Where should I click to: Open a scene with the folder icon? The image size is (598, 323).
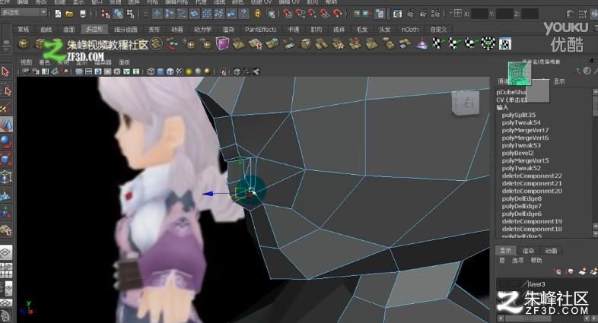pyautogui.click(x=69, y=14)
